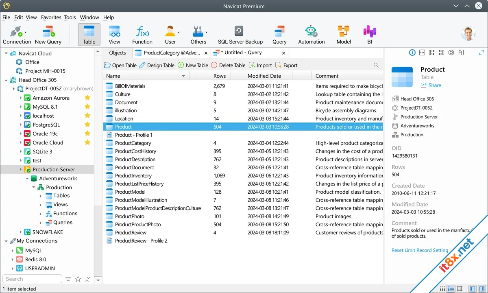Click the navigation Search field

pyautogui.click(x=32, y=279)
